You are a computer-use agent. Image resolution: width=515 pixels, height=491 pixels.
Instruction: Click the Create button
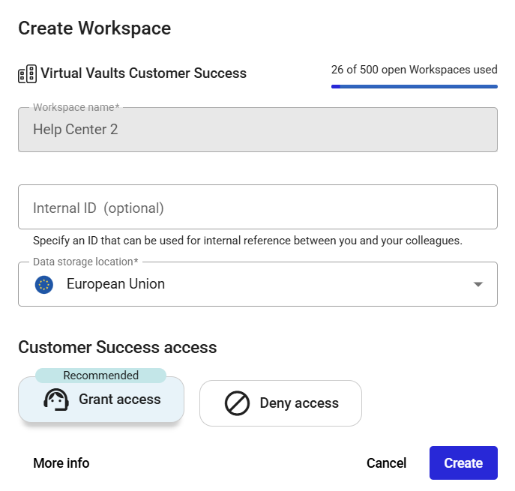coord(463,463)
